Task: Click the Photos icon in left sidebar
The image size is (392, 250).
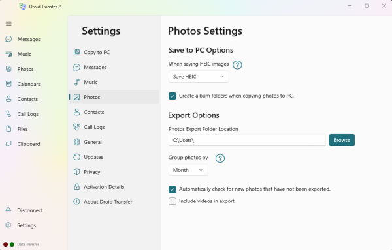Action: [x=8, y=69]
